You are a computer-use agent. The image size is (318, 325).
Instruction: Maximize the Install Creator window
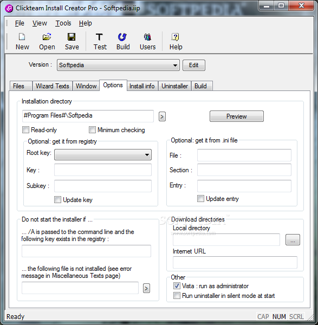pos(281,6)
